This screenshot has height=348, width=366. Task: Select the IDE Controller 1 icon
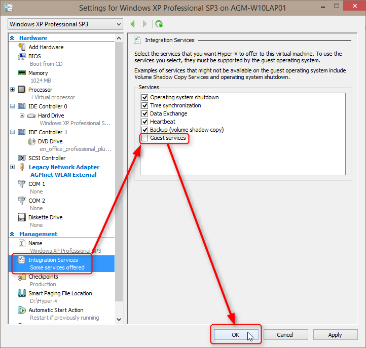(22, 132)
